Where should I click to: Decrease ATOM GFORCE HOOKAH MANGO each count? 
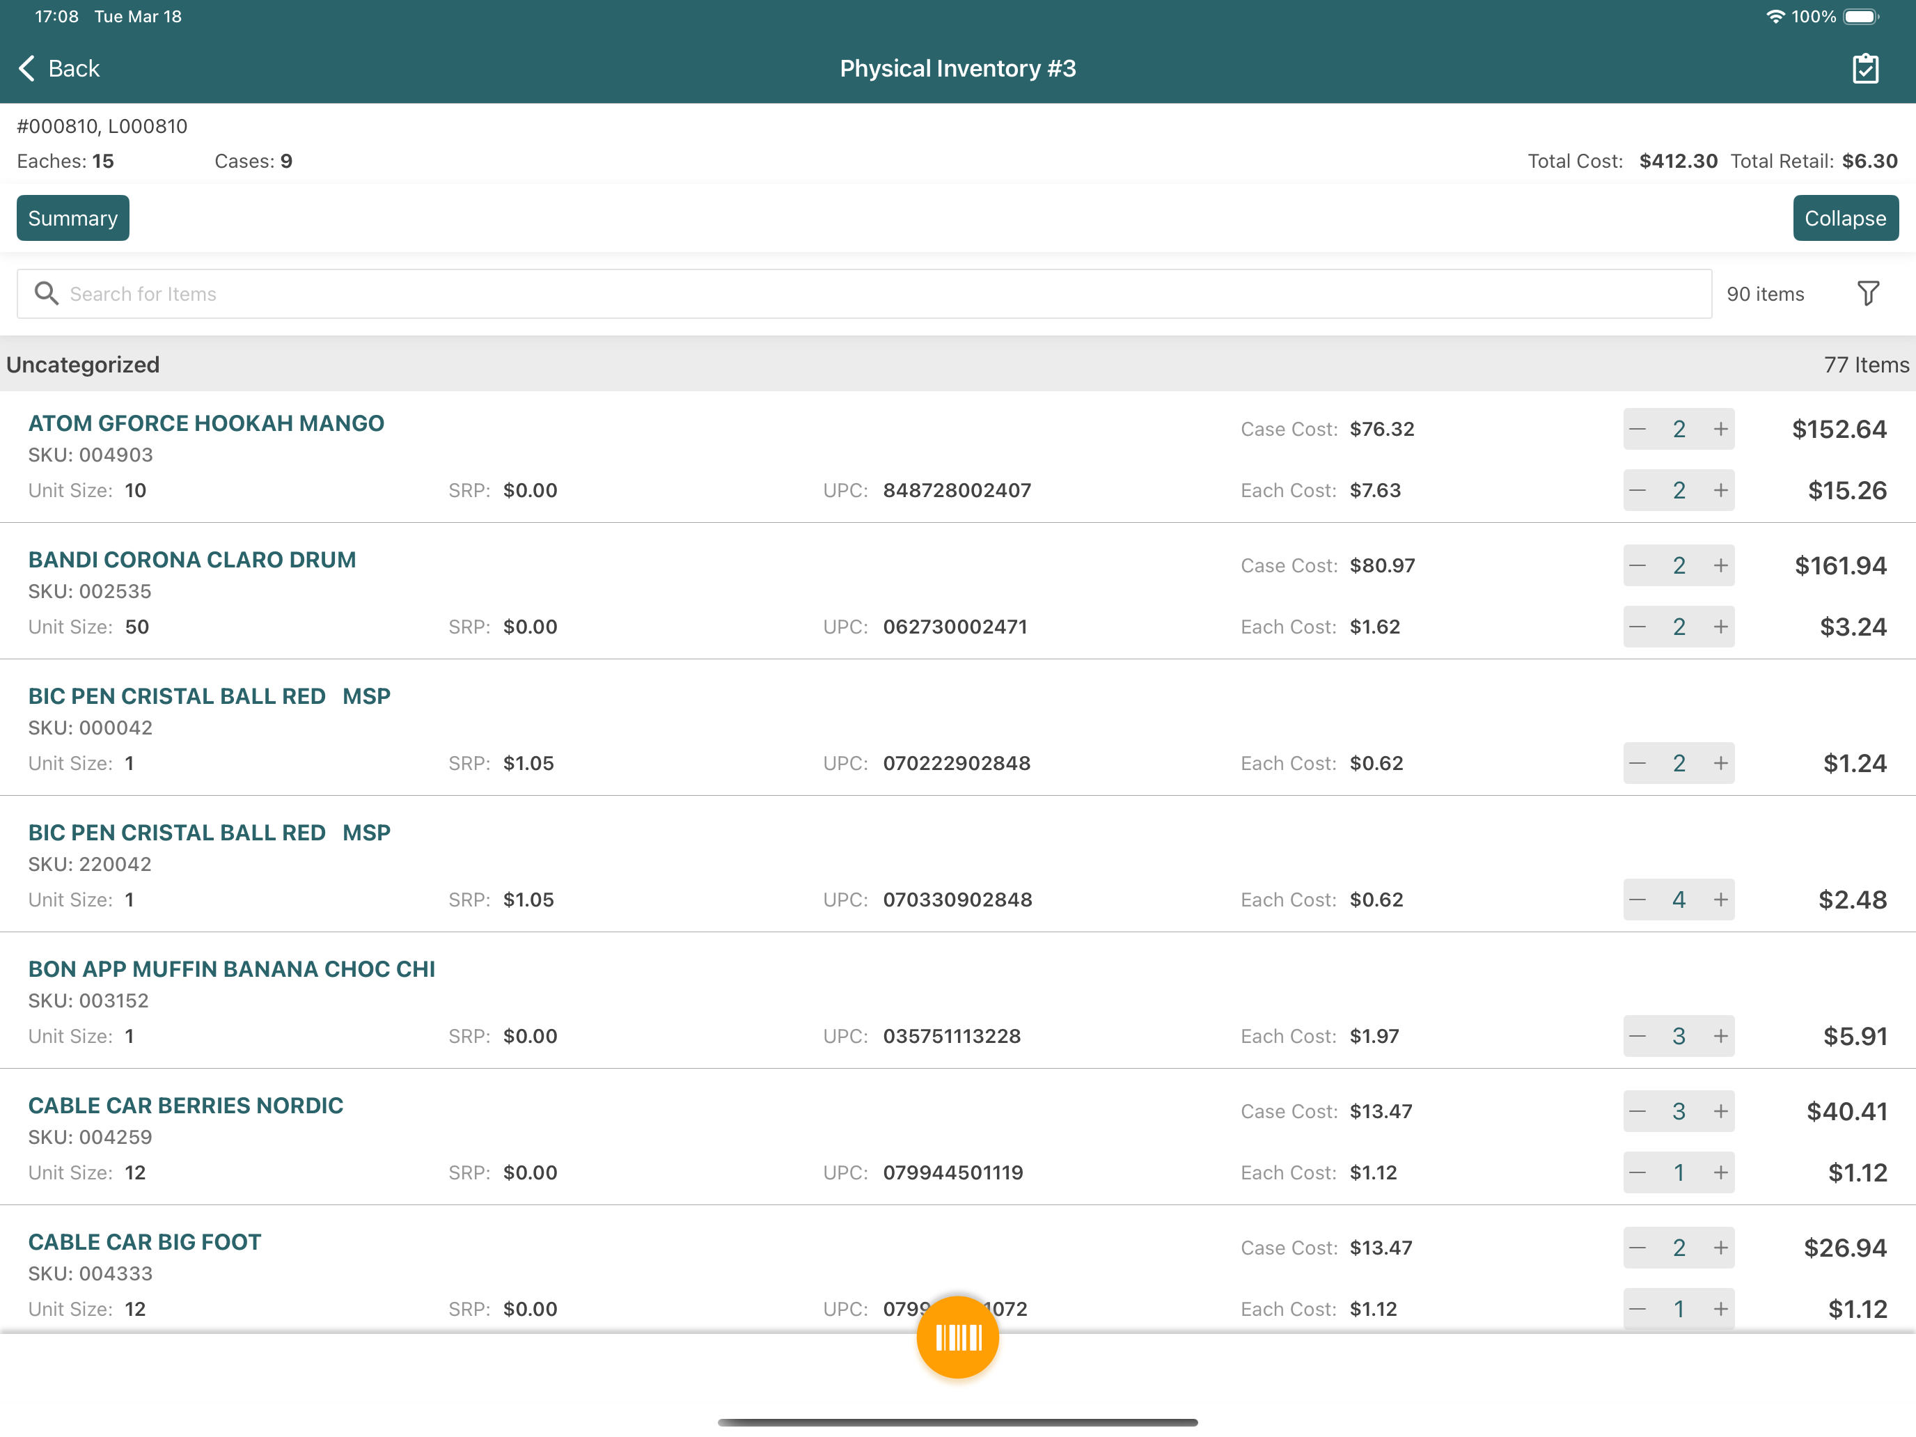1637,490
